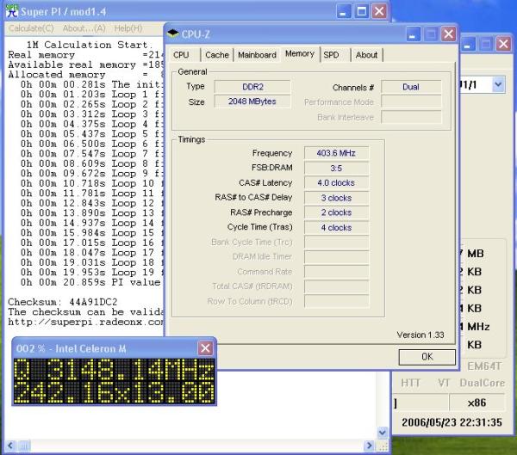
Task: Click the 20.859s PI value line
Action: [91, 282]
